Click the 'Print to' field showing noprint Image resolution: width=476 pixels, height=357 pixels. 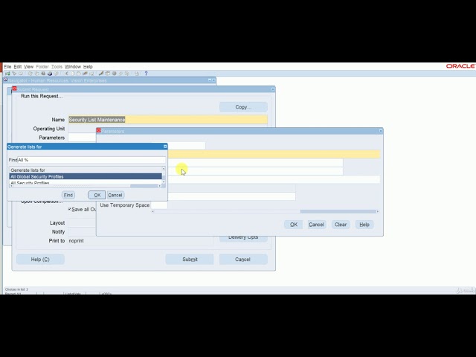click(x=141, y=240)
